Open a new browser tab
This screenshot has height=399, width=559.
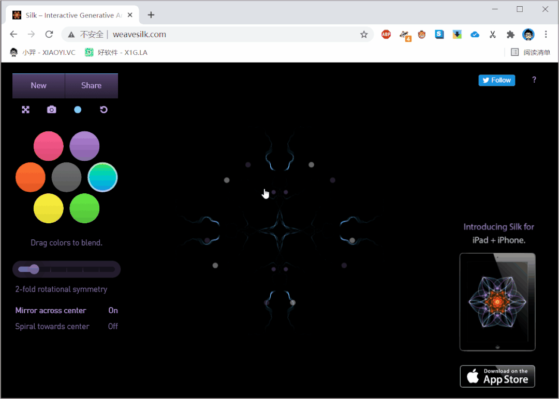[x=151, y=15]
